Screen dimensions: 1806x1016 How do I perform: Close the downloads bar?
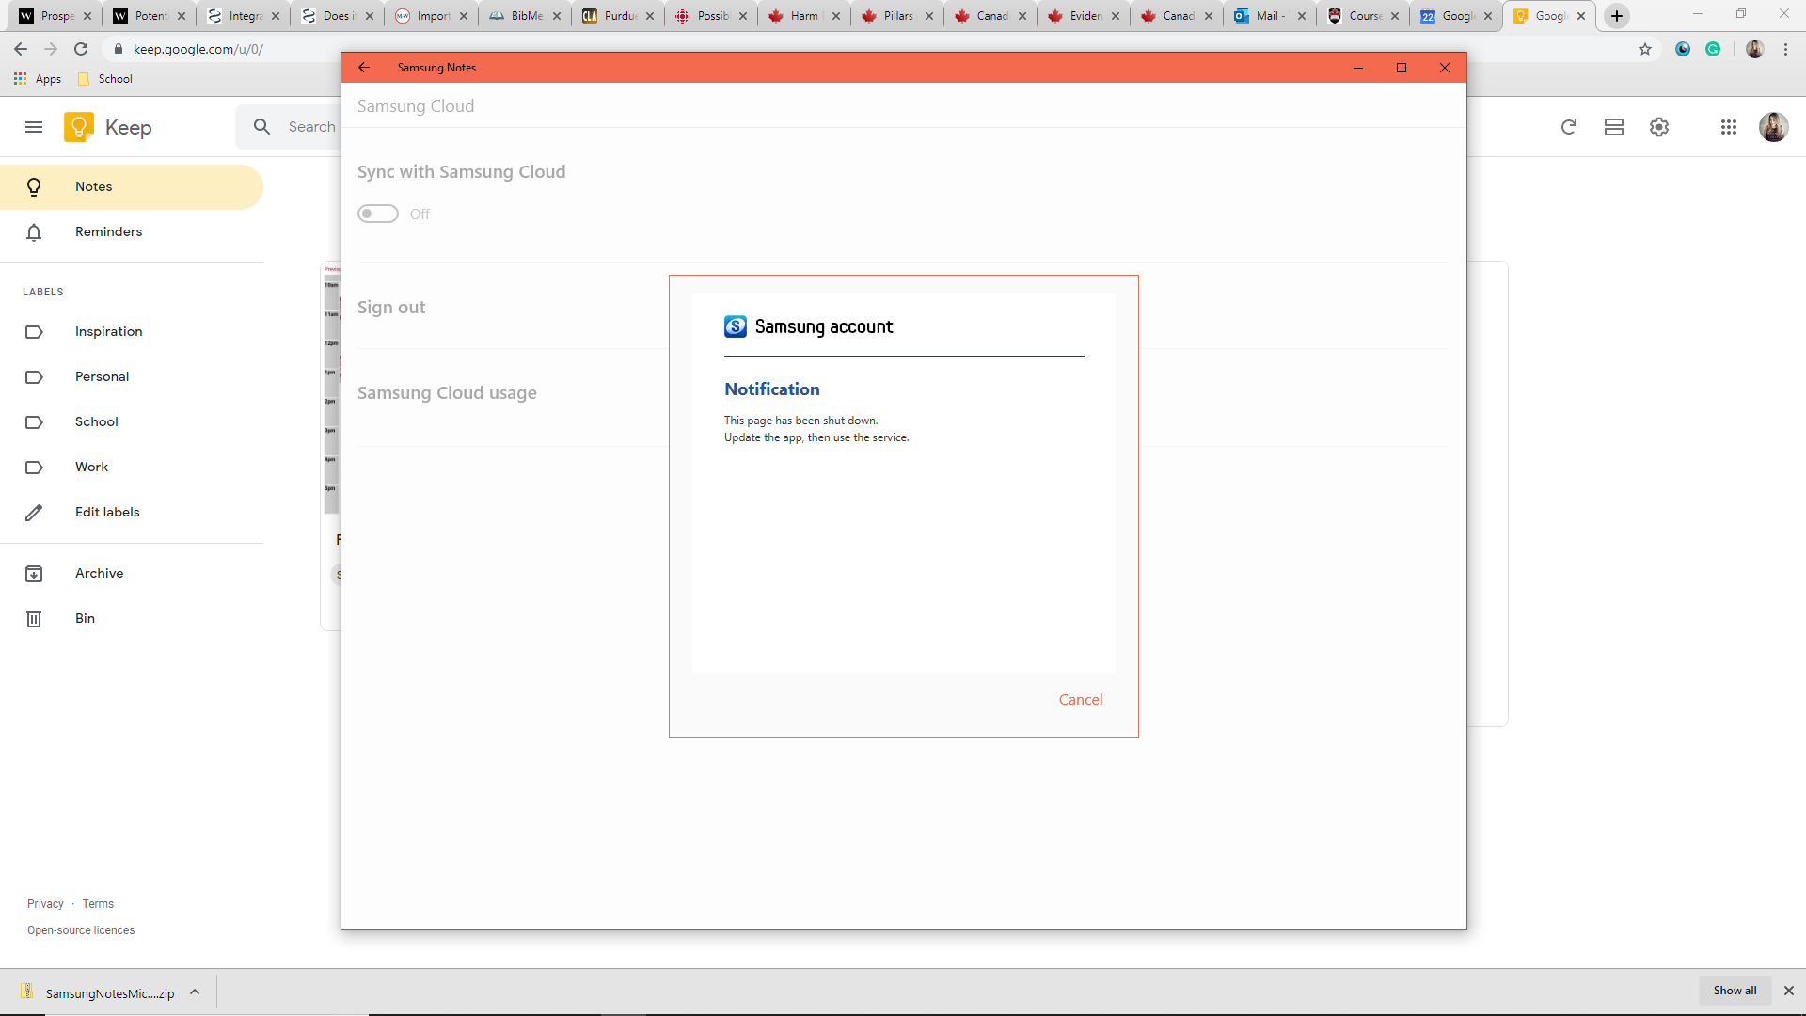coord(1789,991)
